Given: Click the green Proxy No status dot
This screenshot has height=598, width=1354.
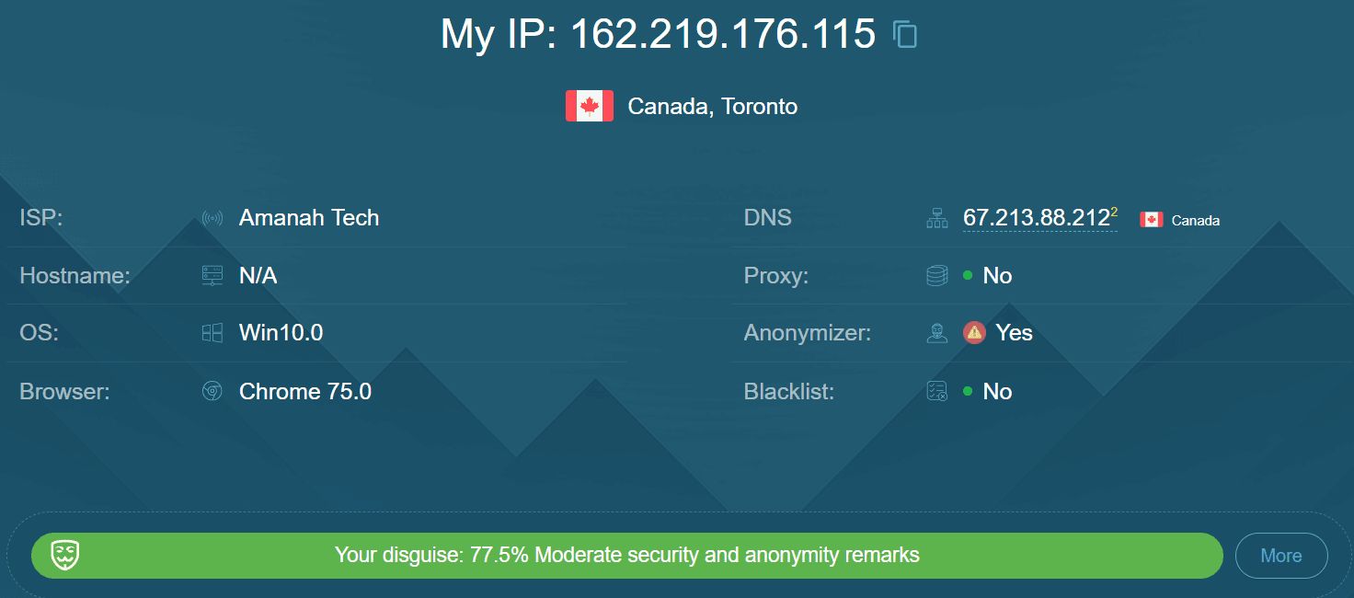Looking at the screenshot, I should click(x=968, y=276).
